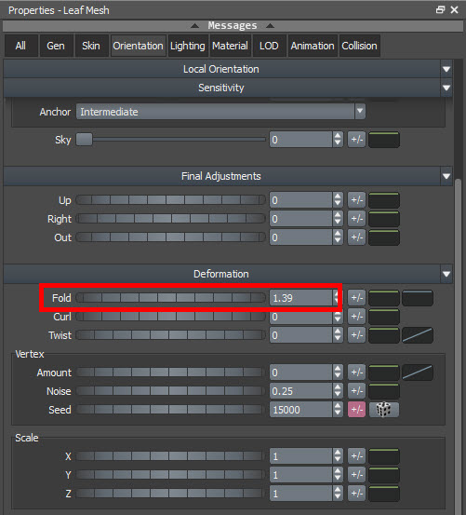
Task: Click the Curl slider track
Action: 171,317
